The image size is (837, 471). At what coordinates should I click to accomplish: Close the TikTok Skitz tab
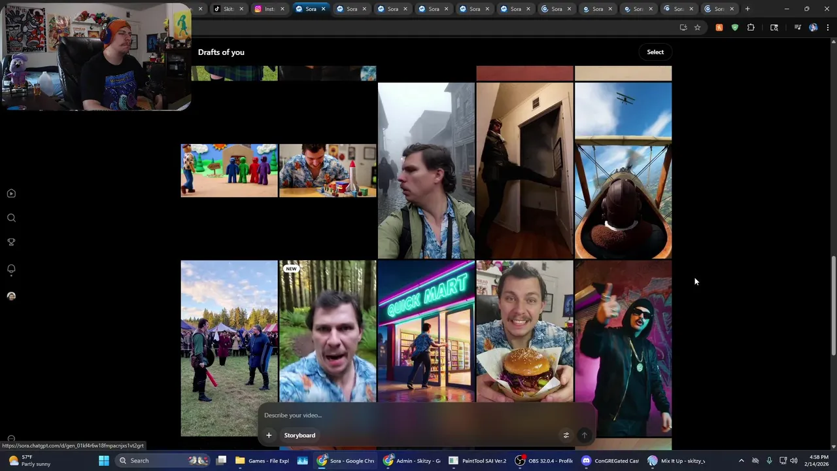click(241, 9)
